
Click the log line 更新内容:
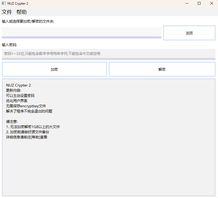[13, 90]
